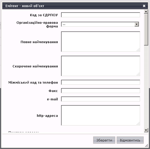Select the Організаційно-правова форма combo box
This screenshot has height=149, width=150.
click(x=100, y=24)
